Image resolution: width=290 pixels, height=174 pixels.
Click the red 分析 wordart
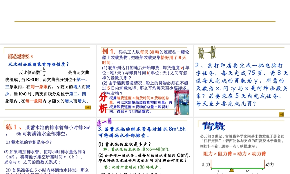tap(103, 103)
